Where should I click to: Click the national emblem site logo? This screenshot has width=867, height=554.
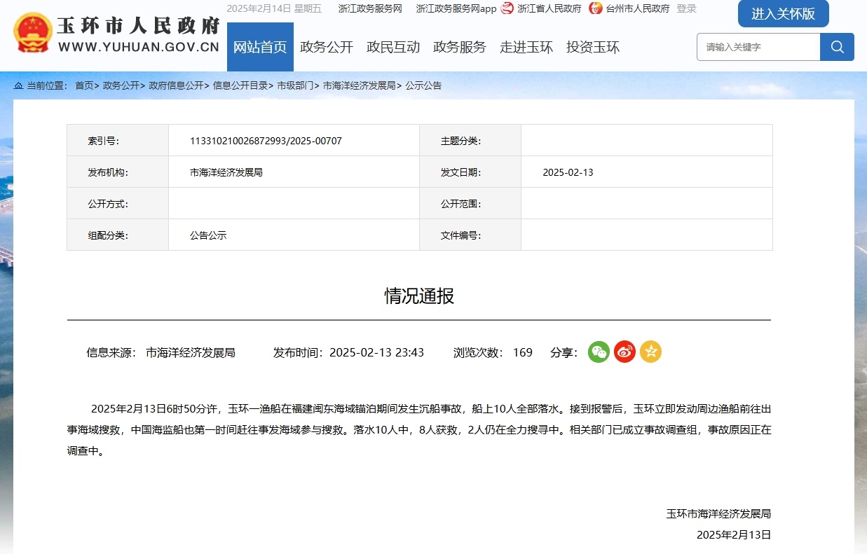coord(31,32)
